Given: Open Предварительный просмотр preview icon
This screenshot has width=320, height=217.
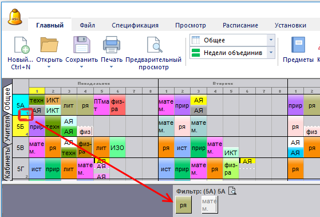Looking at the screenshot, I should tap(155, 45).
